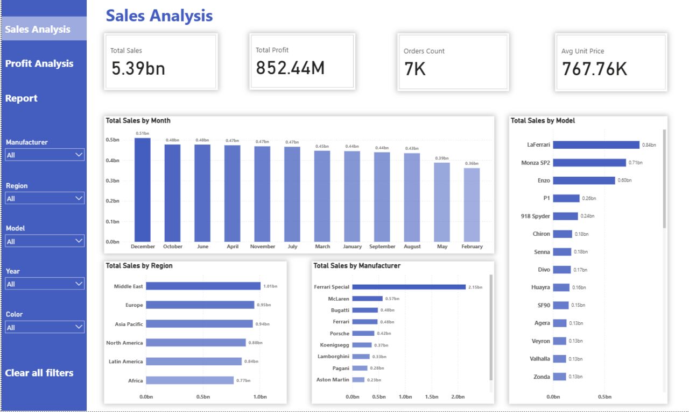The height and width of the screenshot is (412, 689).
Task: Open the Report page
Action: coord(22,98)
